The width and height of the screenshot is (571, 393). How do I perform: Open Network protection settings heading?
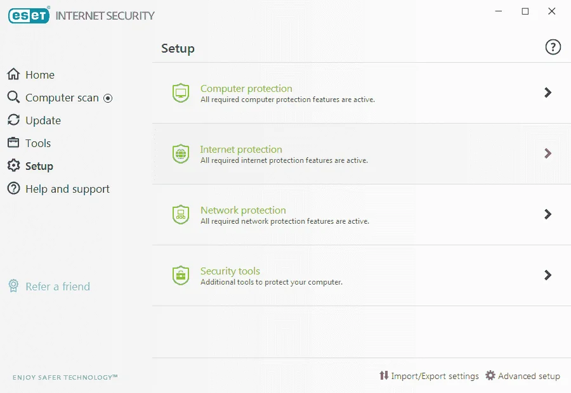coord(243,210)
